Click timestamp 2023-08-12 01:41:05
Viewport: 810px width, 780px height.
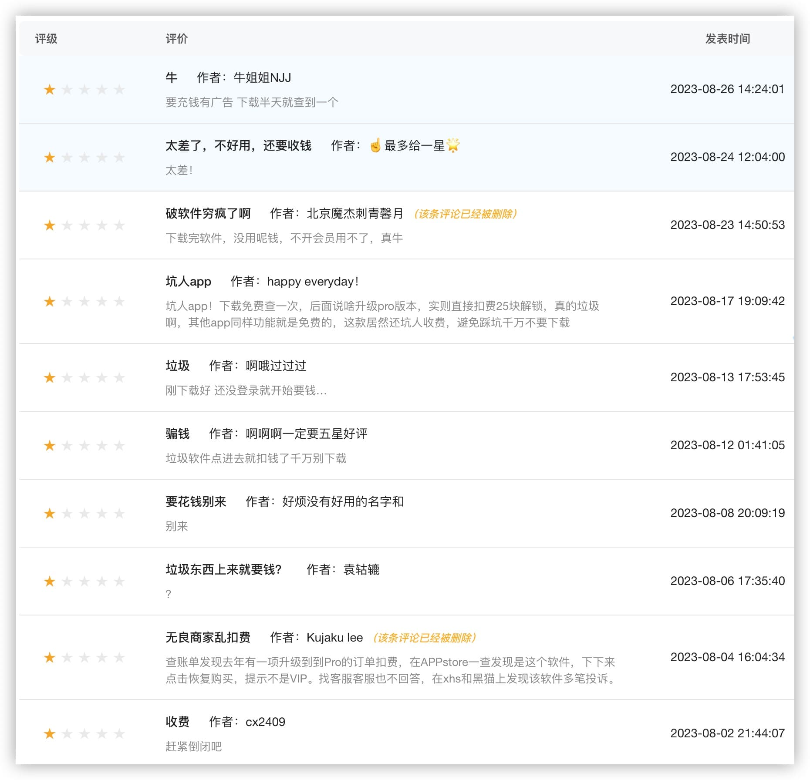728,445
